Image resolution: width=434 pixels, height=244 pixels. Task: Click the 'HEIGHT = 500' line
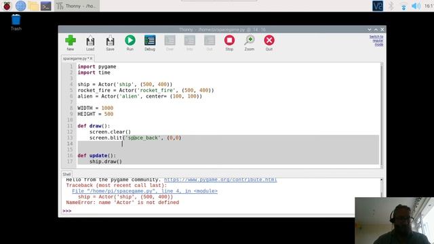click(95, 114)
